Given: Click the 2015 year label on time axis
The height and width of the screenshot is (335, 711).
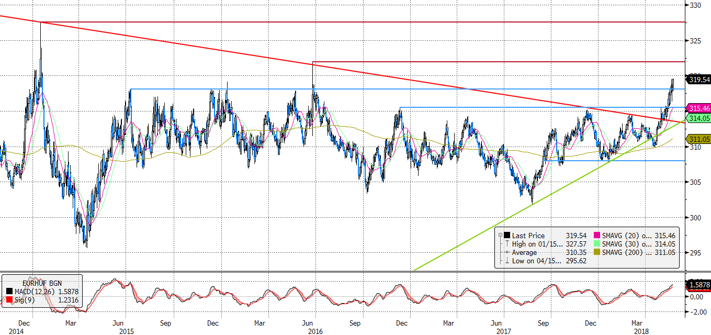Looking at the screenshot, I should click(127, 331).
